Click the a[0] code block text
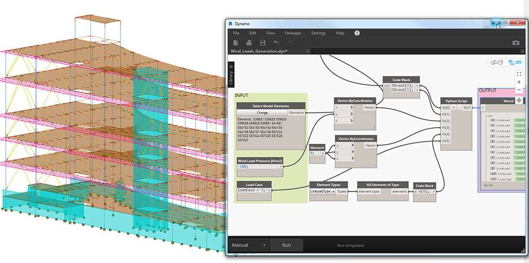529x263 pixels. [424, 191]
